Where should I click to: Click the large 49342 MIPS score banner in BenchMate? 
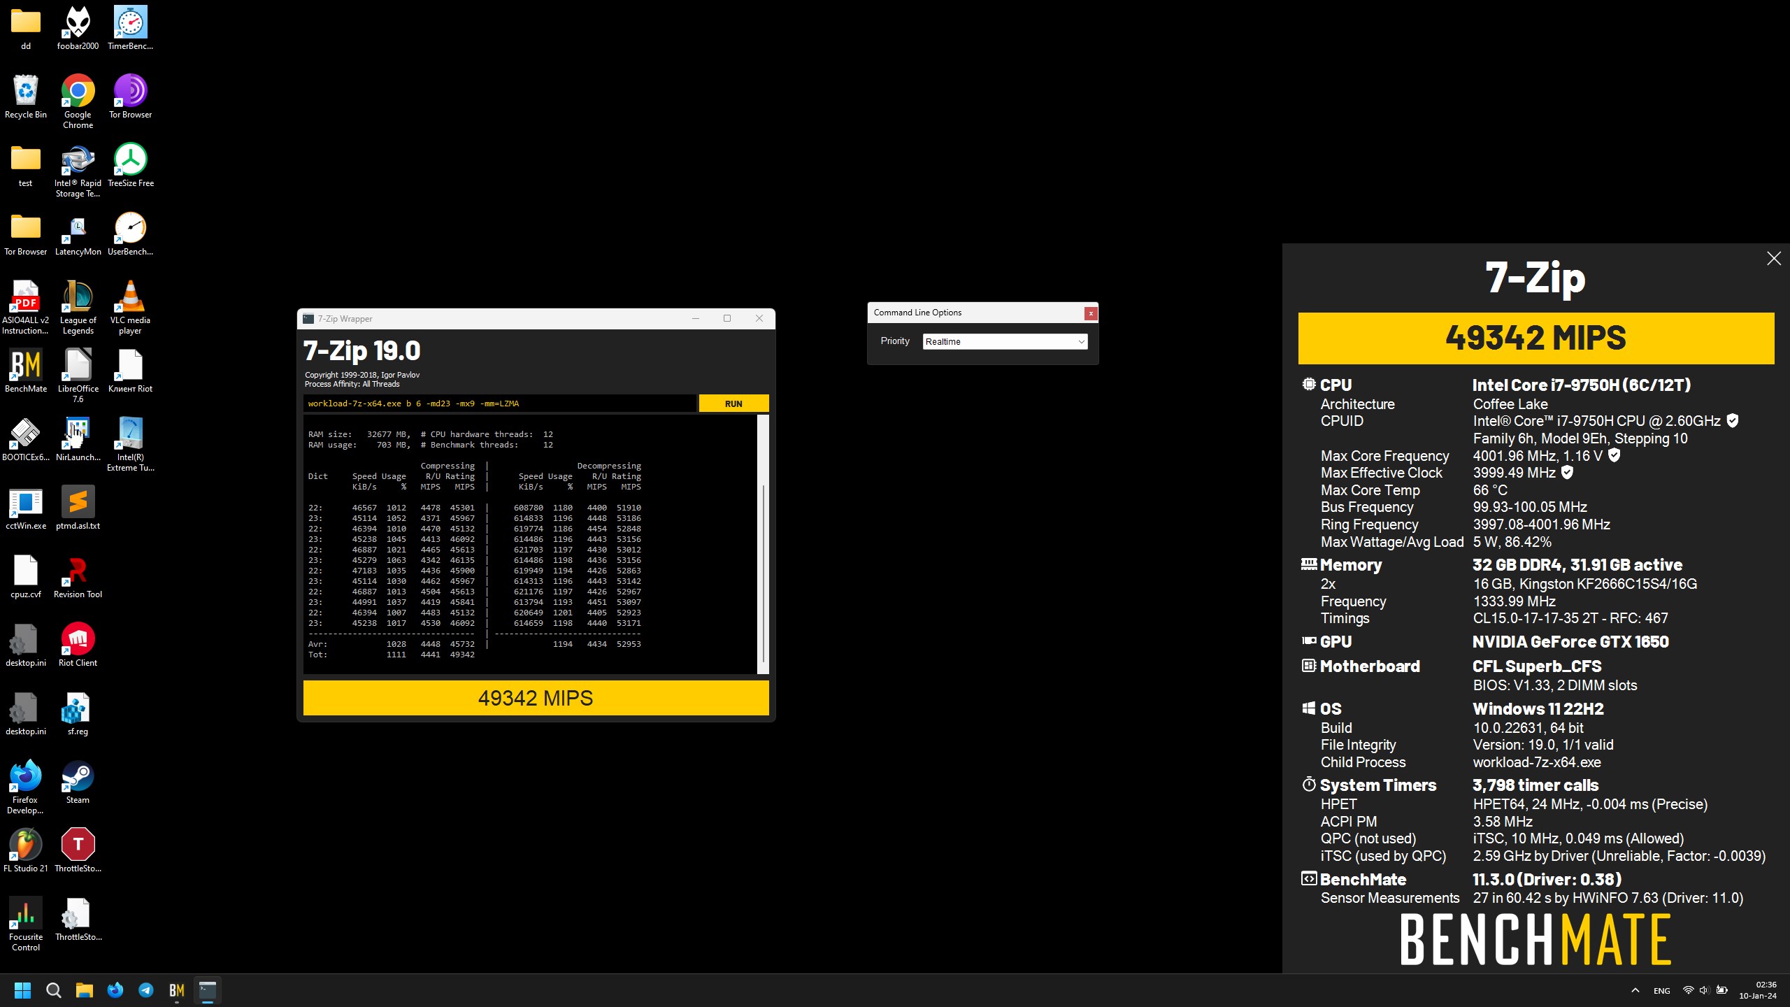click(1536, 338)
